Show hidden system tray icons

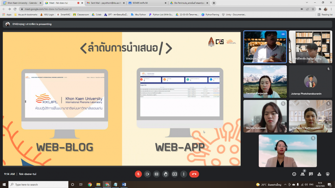coord(285,184)
